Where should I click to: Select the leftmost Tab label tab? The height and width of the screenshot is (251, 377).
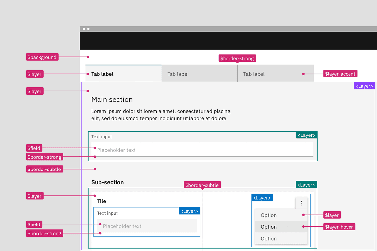(x=102, y=74)
